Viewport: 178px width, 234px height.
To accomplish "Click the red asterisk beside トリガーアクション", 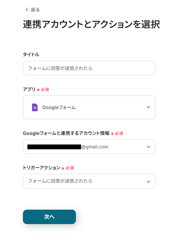I will [63, 168].
